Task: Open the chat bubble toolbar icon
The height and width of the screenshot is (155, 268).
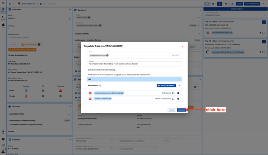Action: (x=226, y=4)
